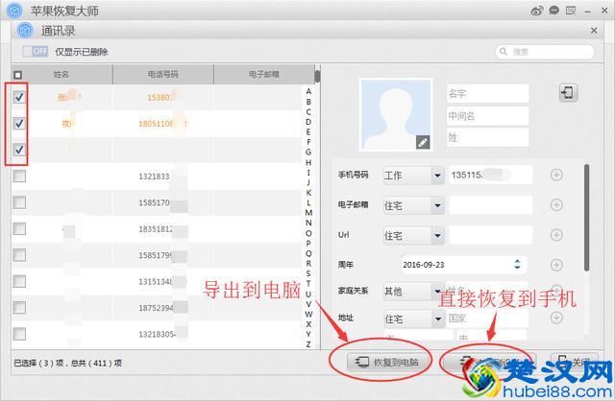Open the Weibo icon in title bar
This screenshot has height=401, width=615.
pos(537,11)
